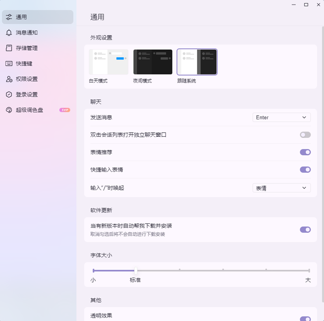Click the keyboard icon for 快捷键

[9, 63]
